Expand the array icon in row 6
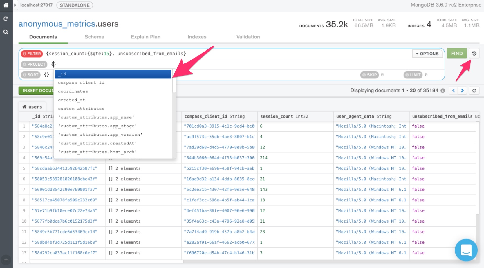This screenshot has width=484, height=268. 111,179
